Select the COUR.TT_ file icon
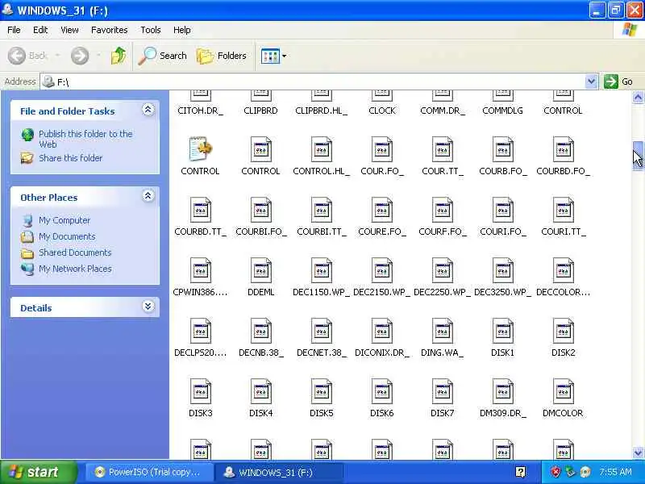The height and width of the screenshot is (484, 645). (442, 149)
